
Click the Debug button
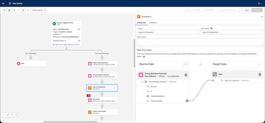tap(197, 10)
